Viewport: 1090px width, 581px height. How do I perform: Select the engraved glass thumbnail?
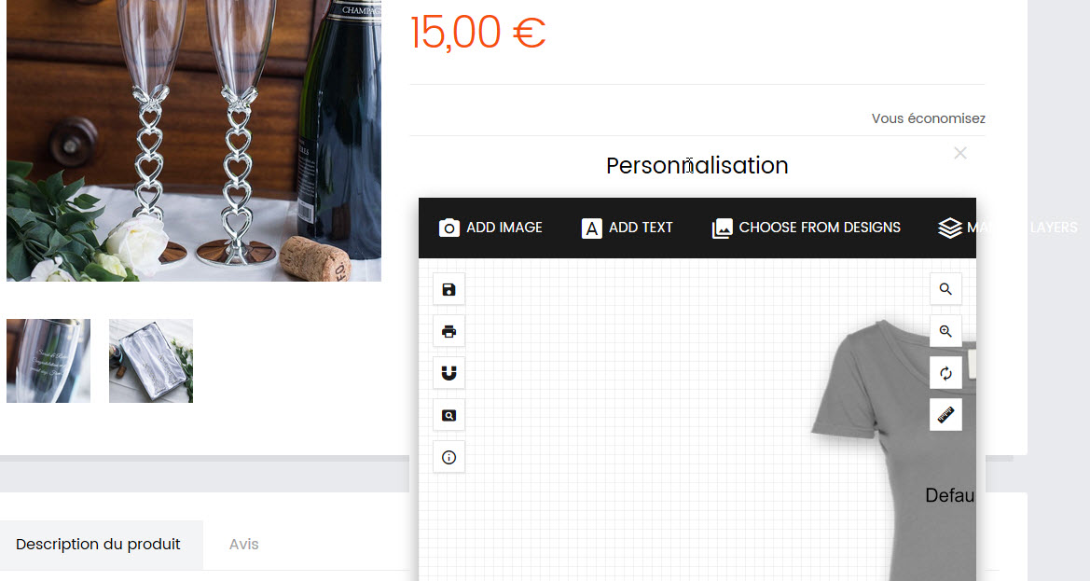[48, 361]
